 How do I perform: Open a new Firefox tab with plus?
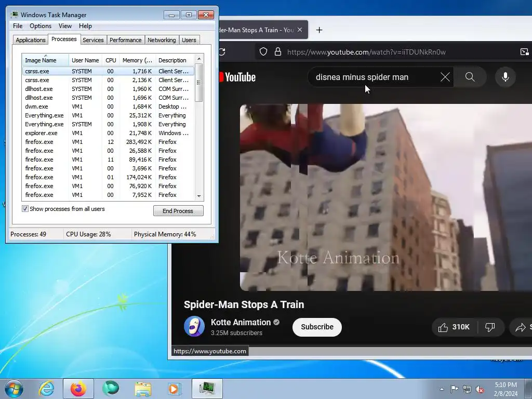click(319, 30)
